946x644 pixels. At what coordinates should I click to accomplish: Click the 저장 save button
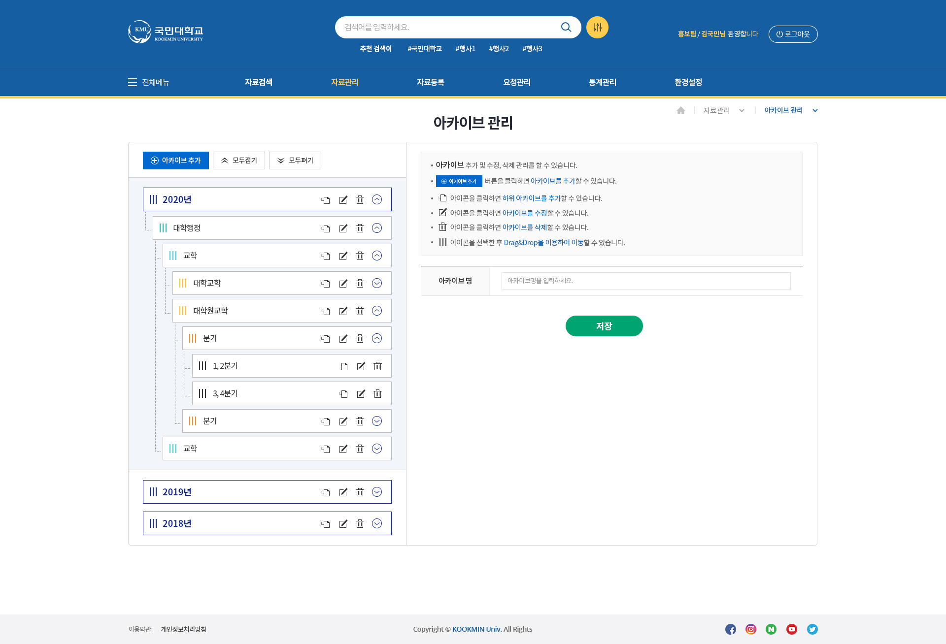(x=604, y=325)
